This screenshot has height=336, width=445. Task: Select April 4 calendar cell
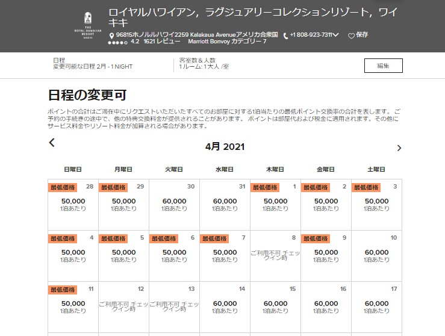73,256
